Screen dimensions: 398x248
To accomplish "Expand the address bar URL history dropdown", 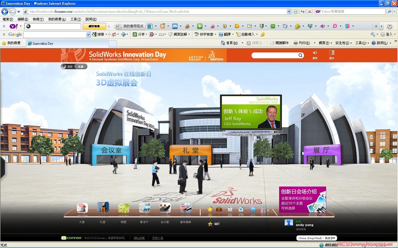I will [x=289, y=12].
